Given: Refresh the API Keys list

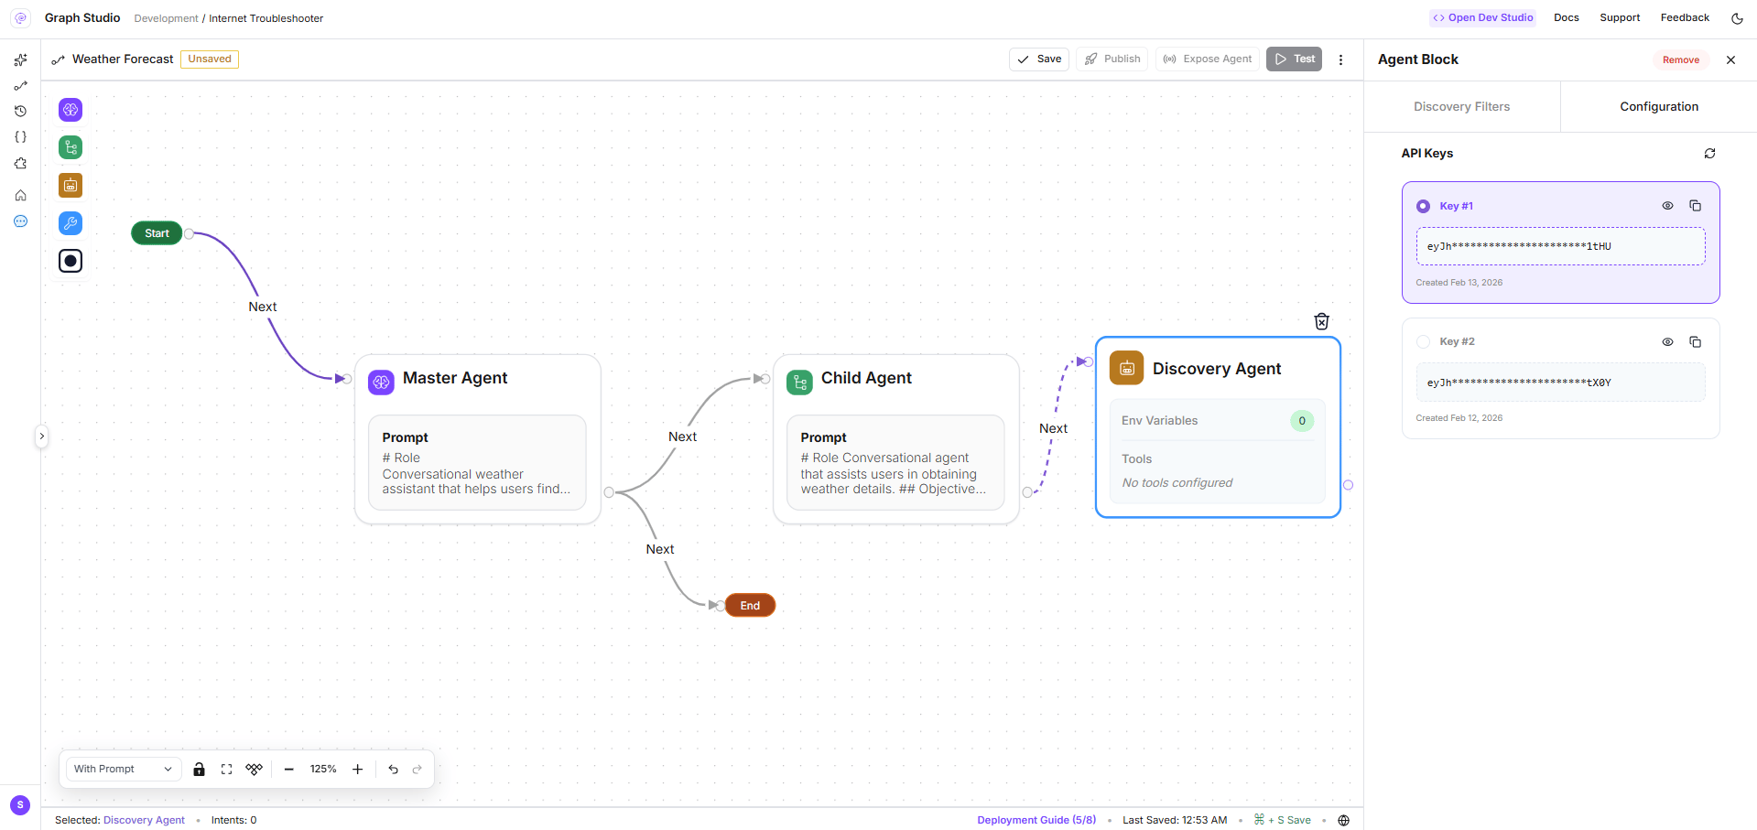Looking at the screenshot, I should tap(1709, 154).
